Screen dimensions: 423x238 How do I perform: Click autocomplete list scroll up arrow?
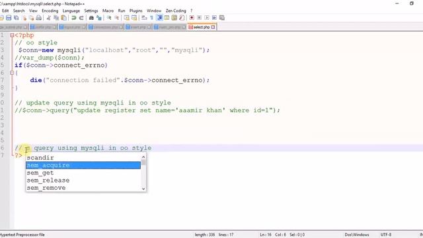(x=143, y=157)
